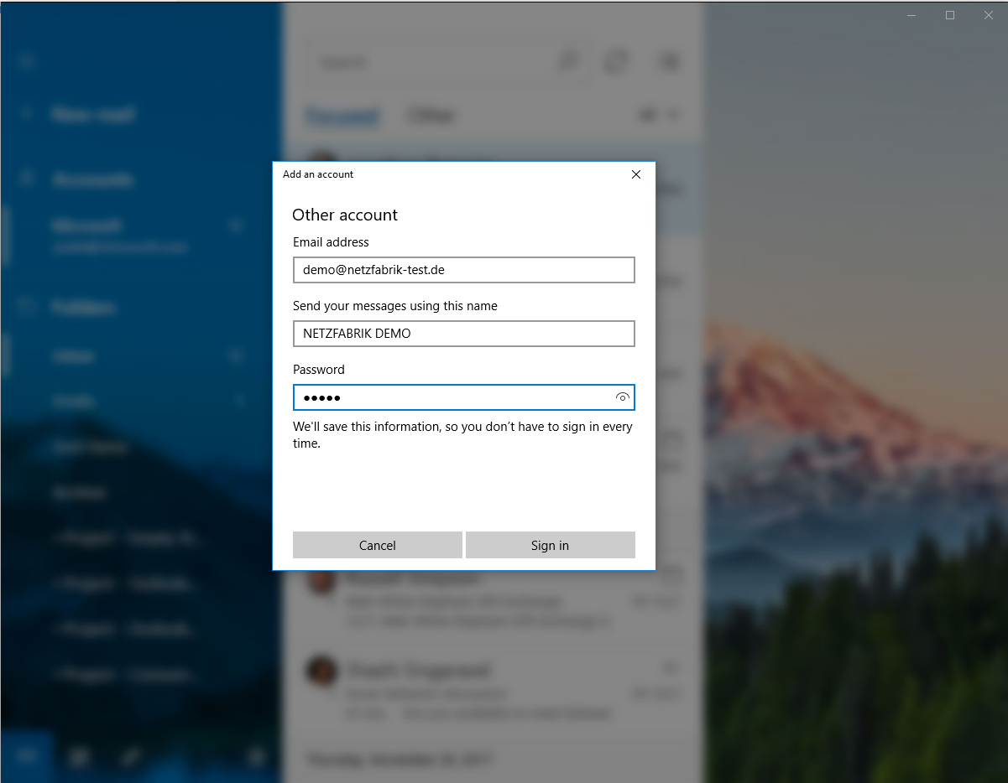Screen dimensions: 1008x783
Task: Send feedback using the pen icon
Action: (x=130, y=757)
